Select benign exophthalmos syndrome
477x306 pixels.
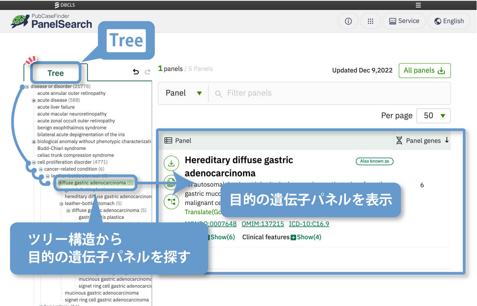coord(72,128)
